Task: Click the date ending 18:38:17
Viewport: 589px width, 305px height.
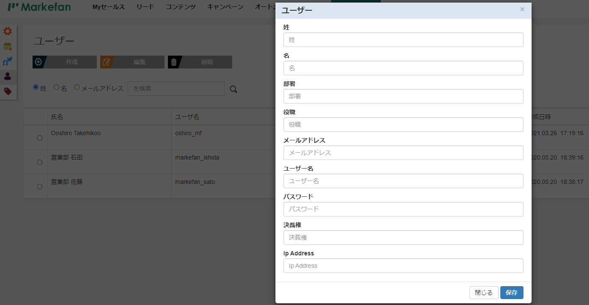Action: [558, 182]
